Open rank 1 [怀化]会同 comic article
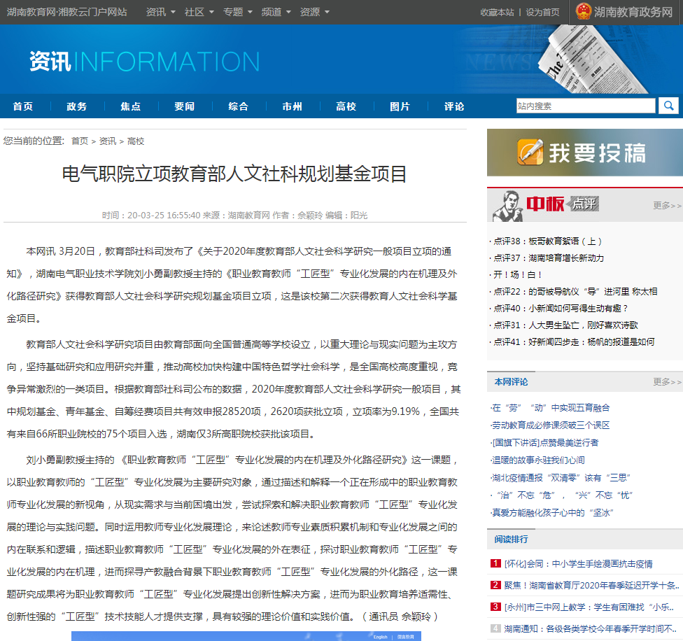Viewport: 683px width, 641px height. click(578, 564)
